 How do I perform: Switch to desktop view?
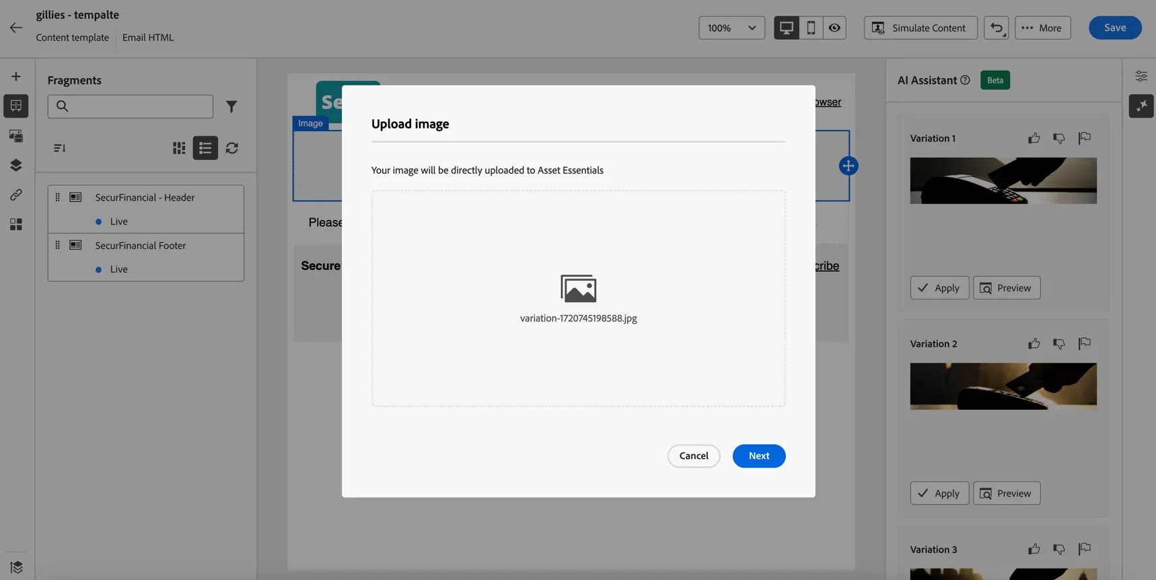coord(786,28)
